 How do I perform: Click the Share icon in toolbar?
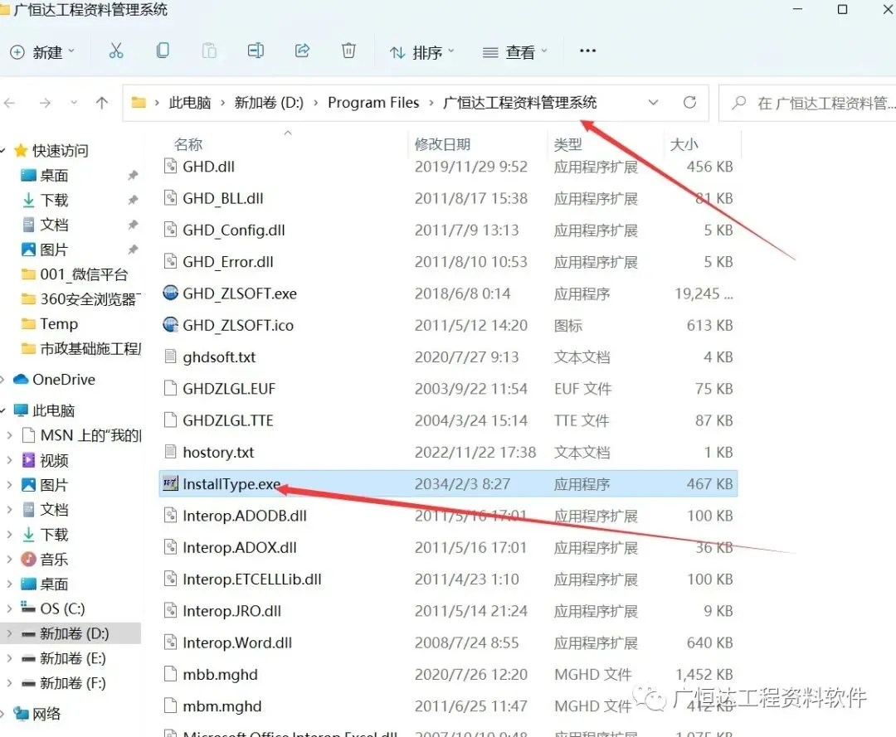pos(302,51)
